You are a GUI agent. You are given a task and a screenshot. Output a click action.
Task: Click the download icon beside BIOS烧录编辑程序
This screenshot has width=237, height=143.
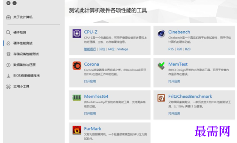pos(8,76)
